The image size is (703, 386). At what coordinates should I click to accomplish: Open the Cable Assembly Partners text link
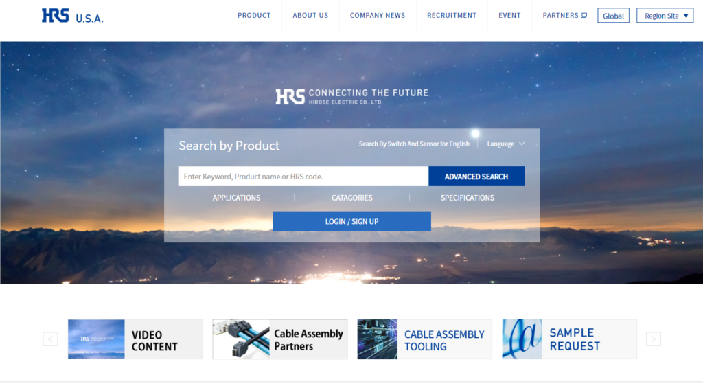coord(308,340)
